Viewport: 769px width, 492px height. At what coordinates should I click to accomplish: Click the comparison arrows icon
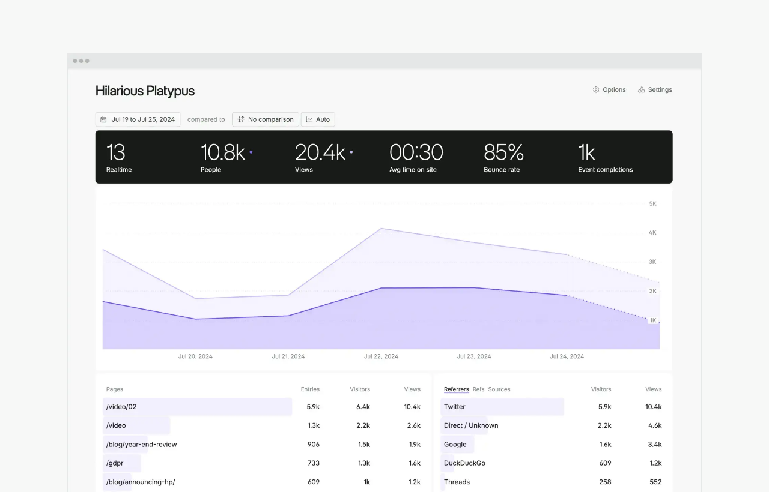[x=241, y=119]
